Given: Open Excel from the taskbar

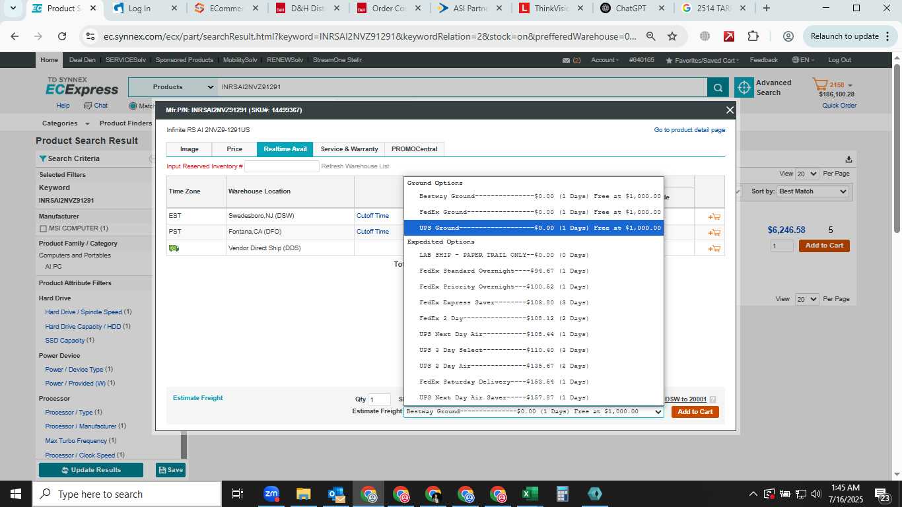Looking at the screenshot, I should [530, 494].
